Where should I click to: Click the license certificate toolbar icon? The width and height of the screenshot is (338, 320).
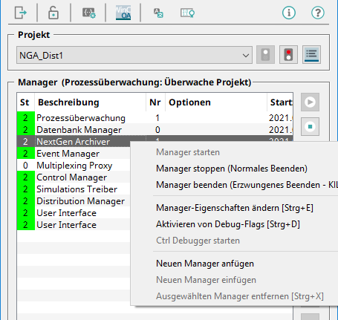(187, 13)
